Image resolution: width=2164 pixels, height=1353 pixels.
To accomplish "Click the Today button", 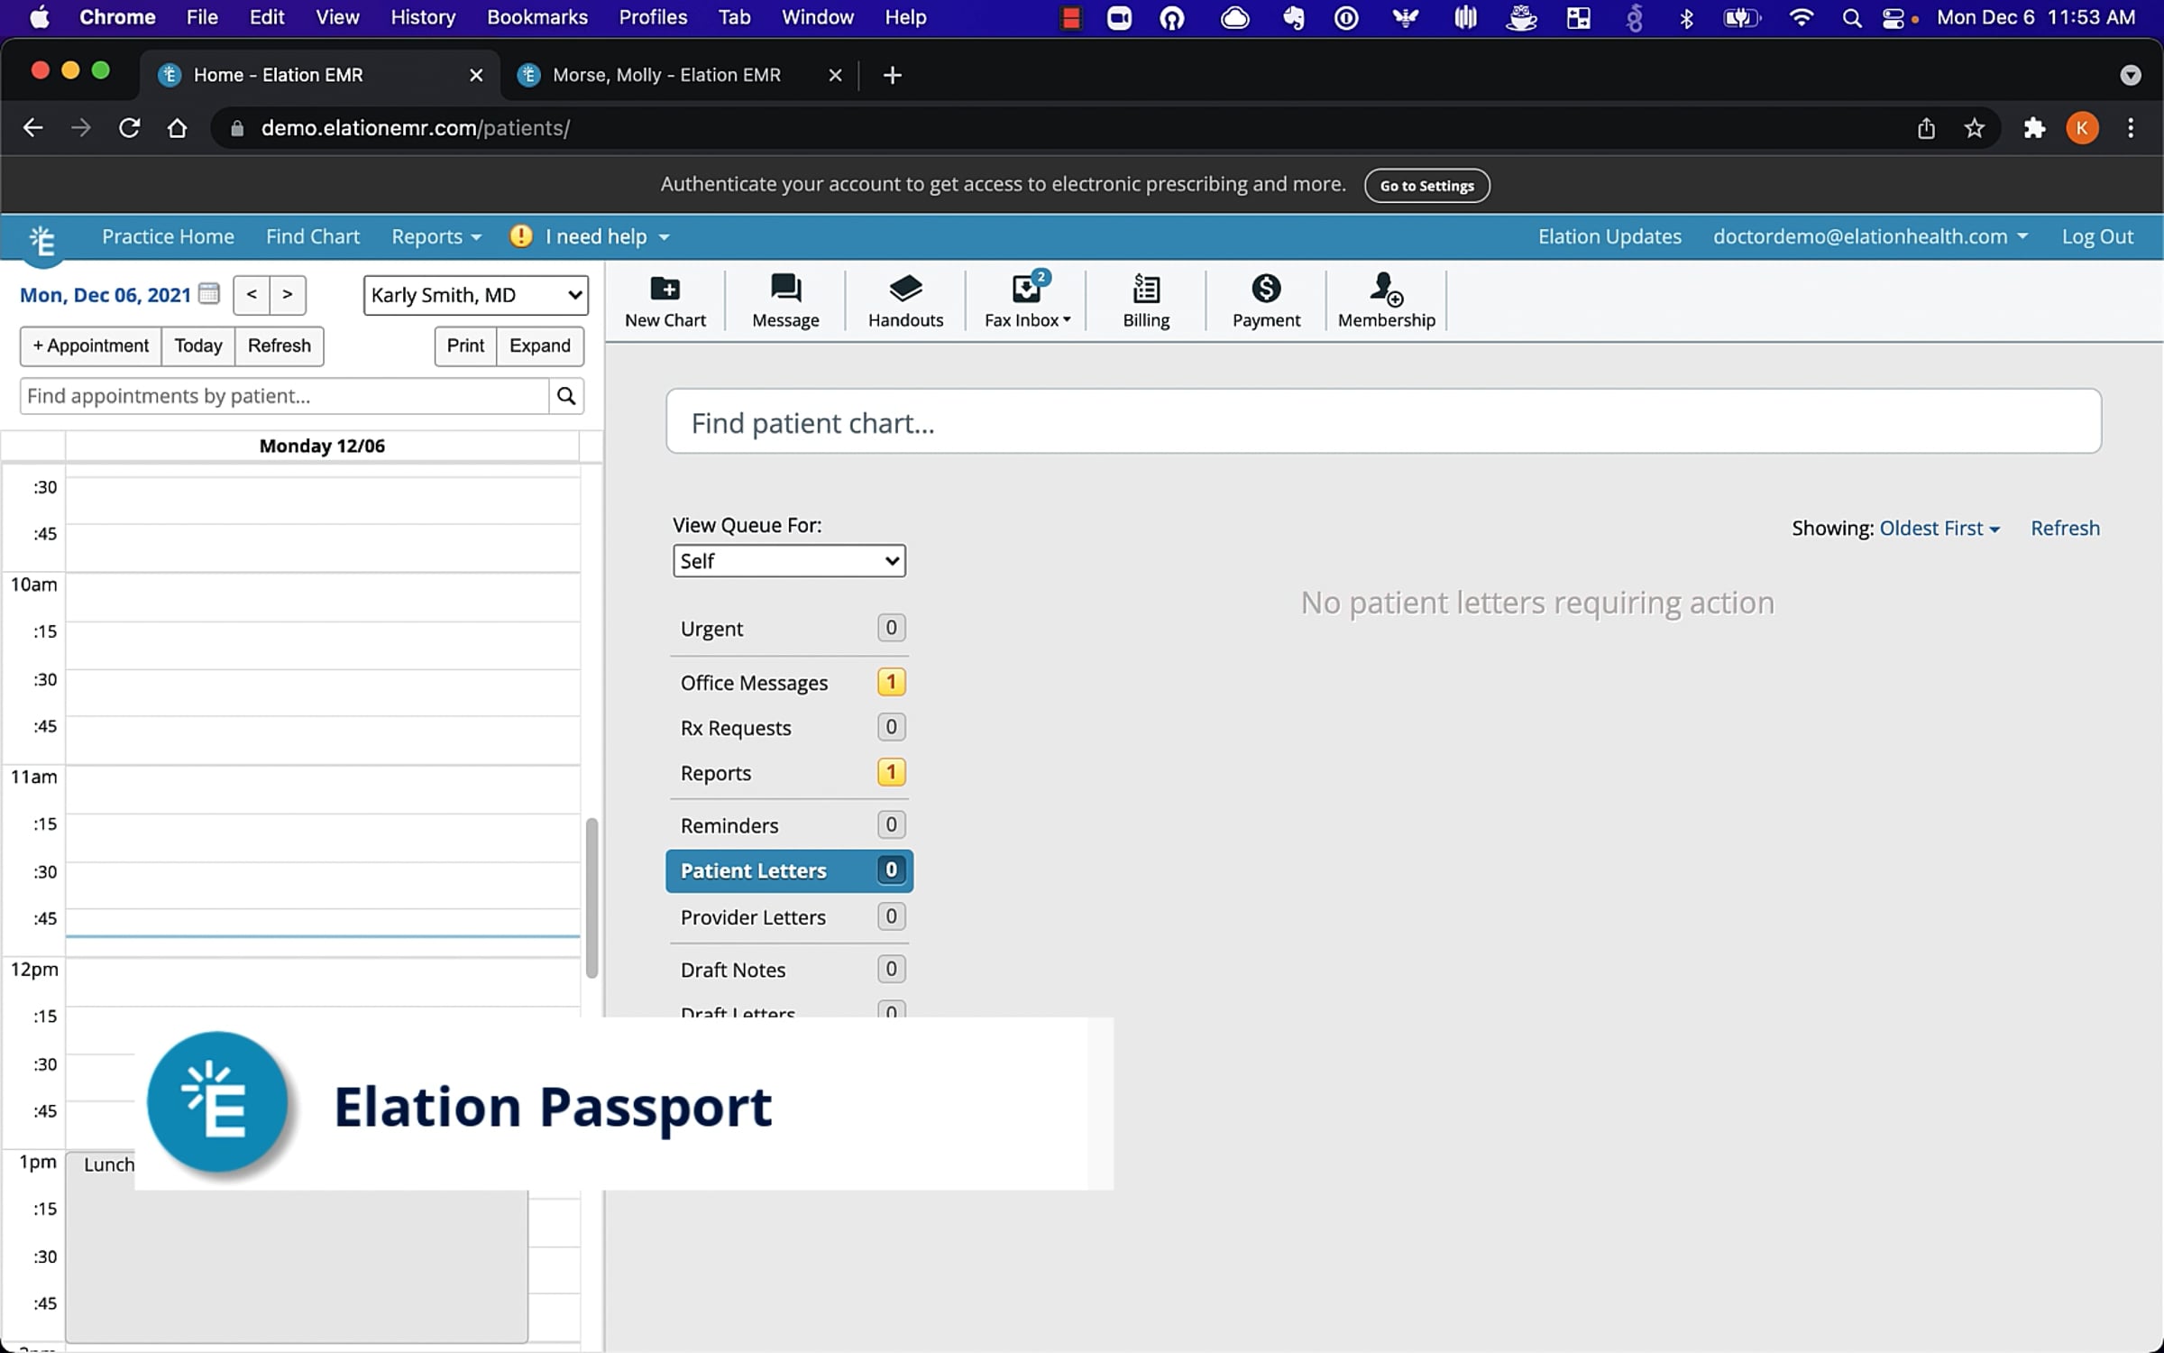I will pyautogui.click(x=198, y=345).
